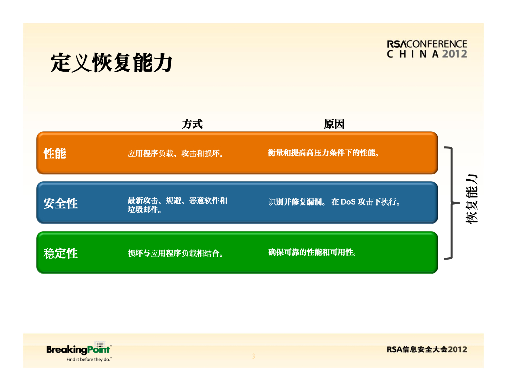This screenshot has height=391, width=507.
Task: Click the slide title 定义恢复能力
Action: 111,63
